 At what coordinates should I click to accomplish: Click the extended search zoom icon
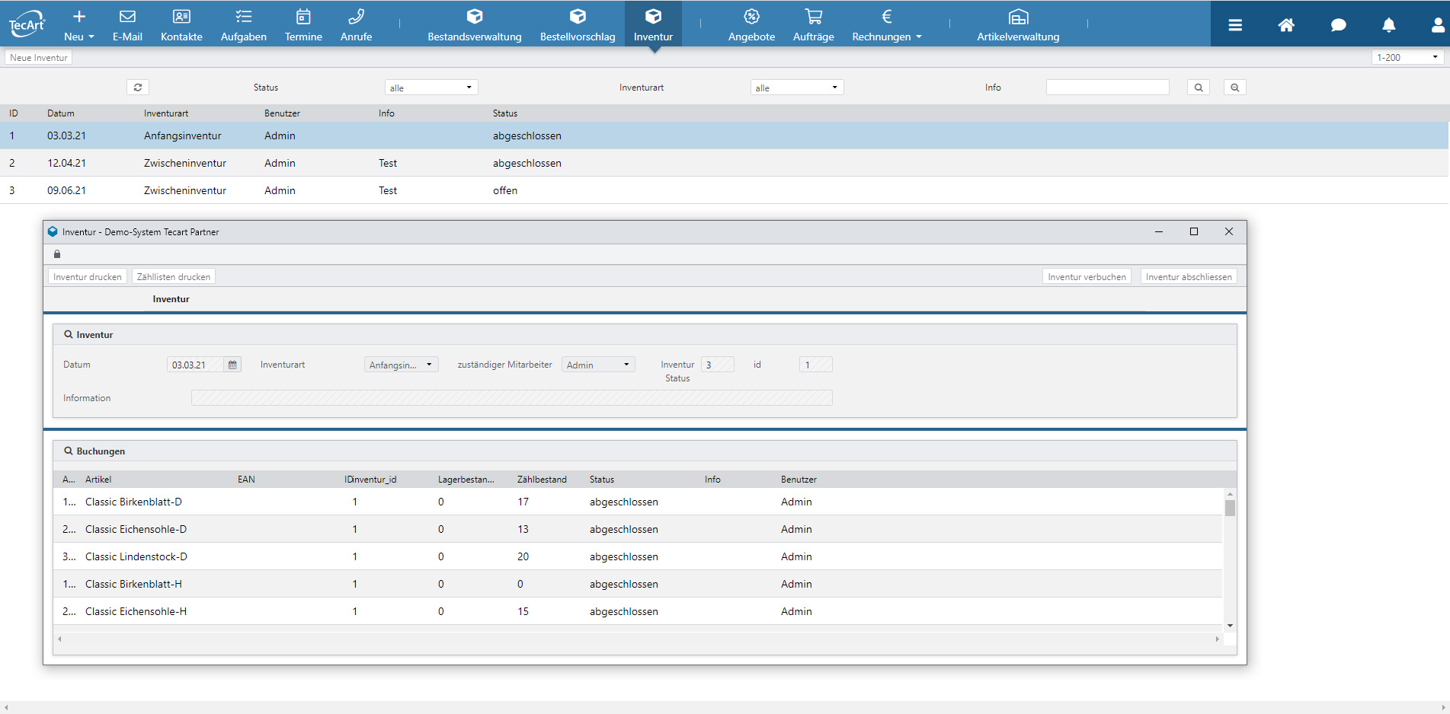1235,88
